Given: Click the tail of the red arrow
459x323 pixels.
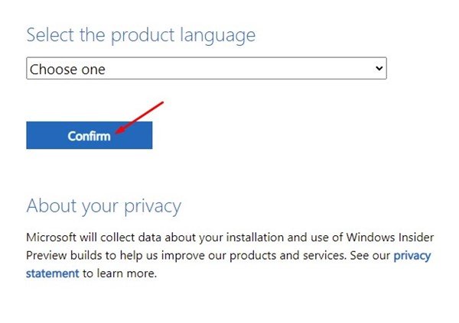Looking at the screenshot, I should click(161, 102).
